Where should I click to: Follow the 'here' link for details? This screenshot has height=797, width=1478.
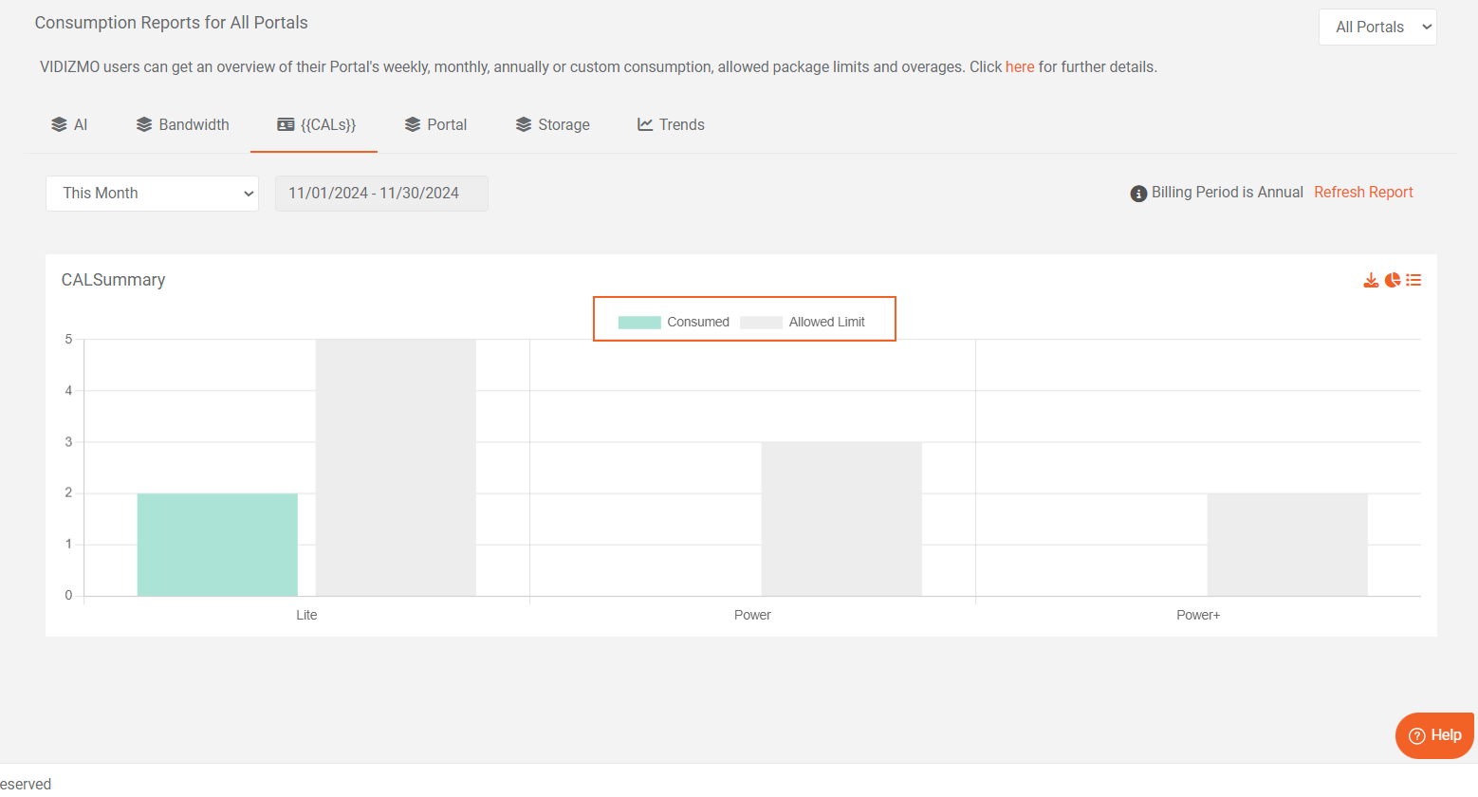coord(1020,66)
